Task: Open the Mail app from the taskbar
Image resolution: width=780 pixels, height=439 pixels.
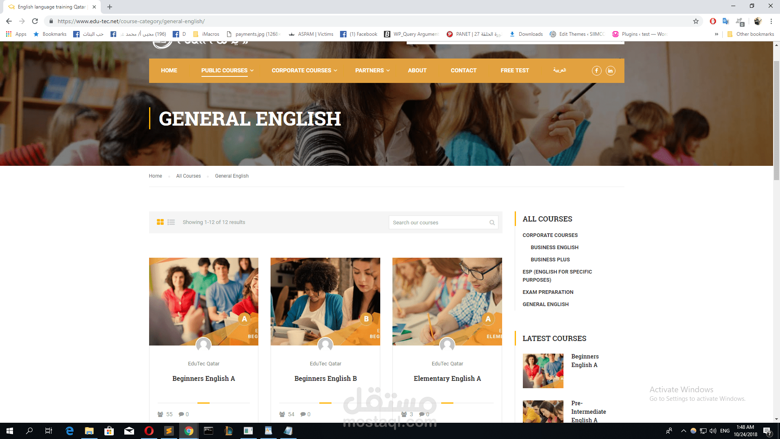Action: click(x=129, y=431)
